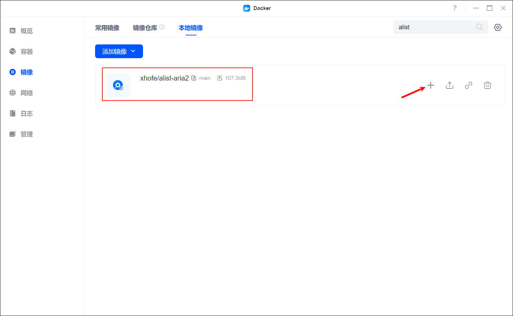Show 日志 from the sidebar
This screenshot has height=316, width=513.
pos(21,114)
